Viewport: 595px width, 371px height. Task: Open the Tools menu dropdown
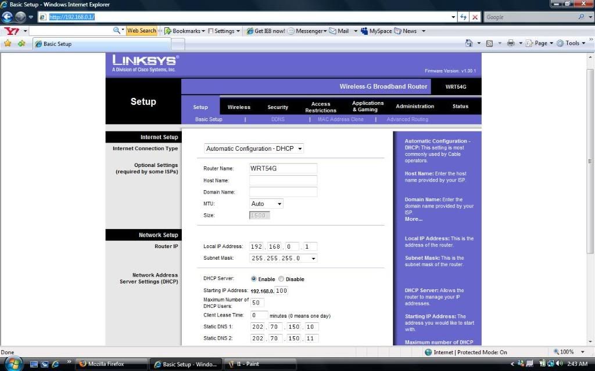coord(571,43)
